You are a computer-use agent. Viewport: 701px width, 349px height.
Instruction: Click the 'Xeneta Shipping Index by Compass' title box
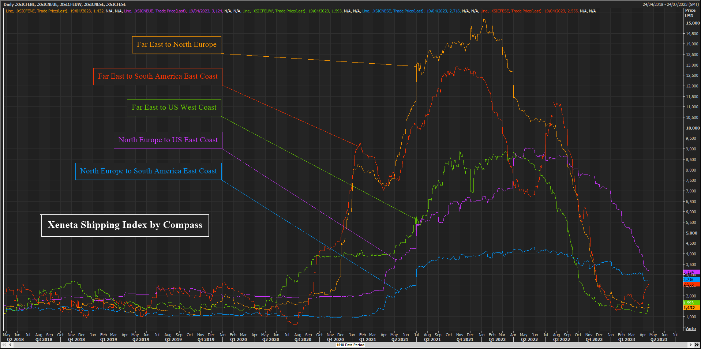[x=125, y=225]
